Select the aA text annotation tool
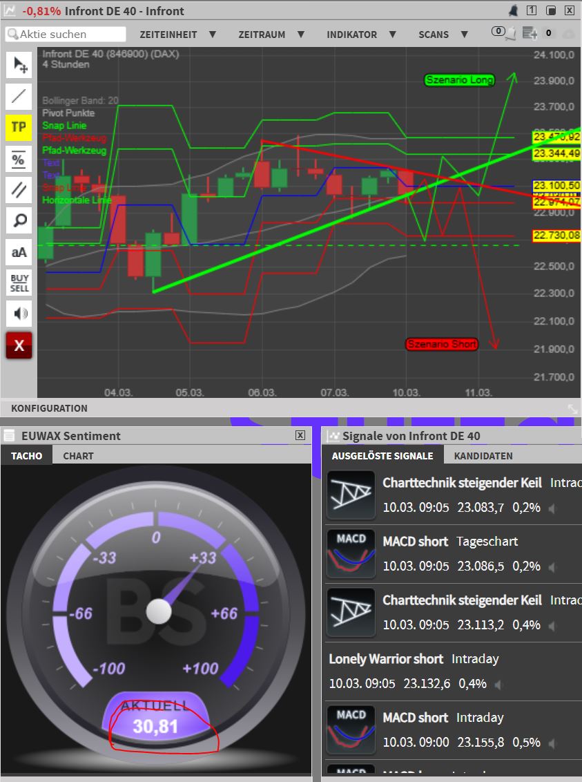 pos(19,252)
